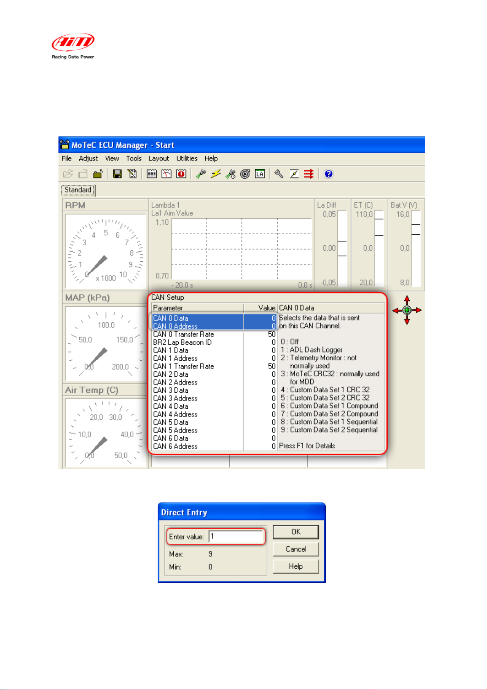Viewport: 487px width, 690px height.
Task: Open the red exclamation diagnostics icon
Action: [x=181, y=174]
